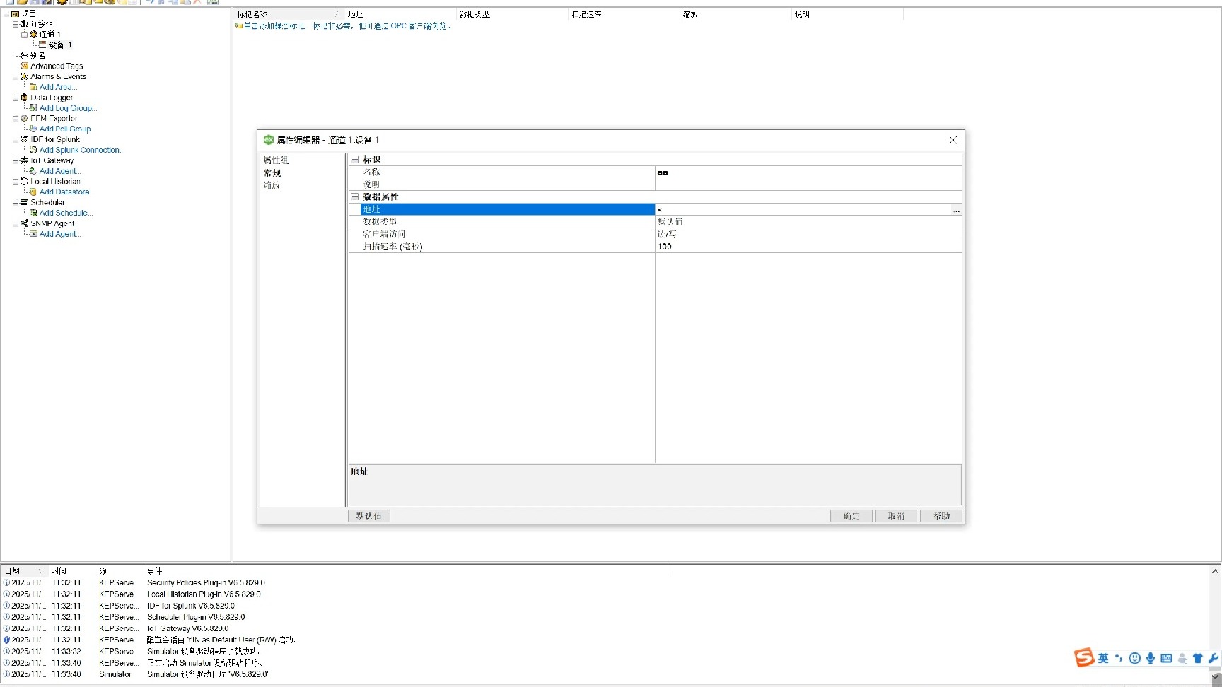Select the 通道 1 channel gear icon

pyautogui.click(x=33, y=34)
